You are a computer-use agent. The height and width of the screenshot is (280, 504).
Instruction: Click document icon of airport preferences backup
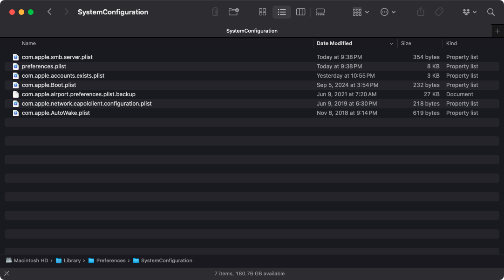click(15, 94)
